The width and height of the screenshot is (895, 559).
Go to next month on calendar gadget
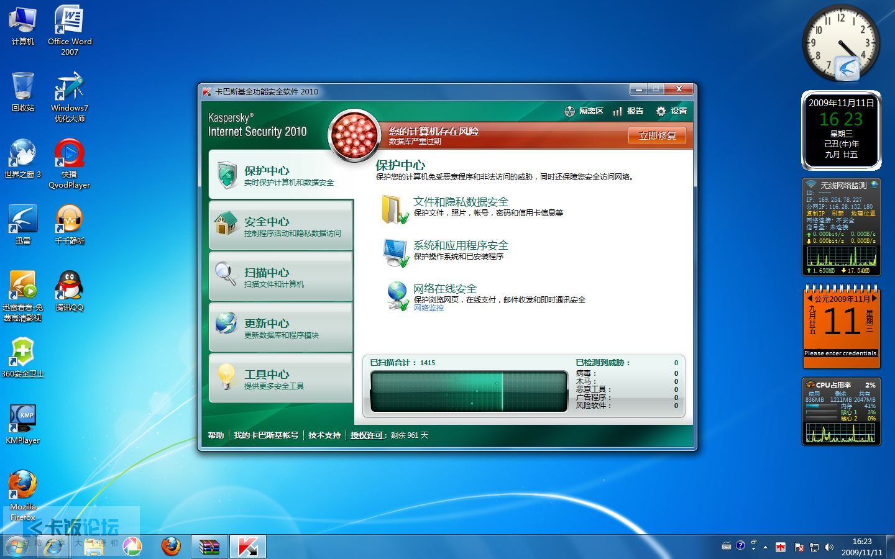(x=874, y=299)
